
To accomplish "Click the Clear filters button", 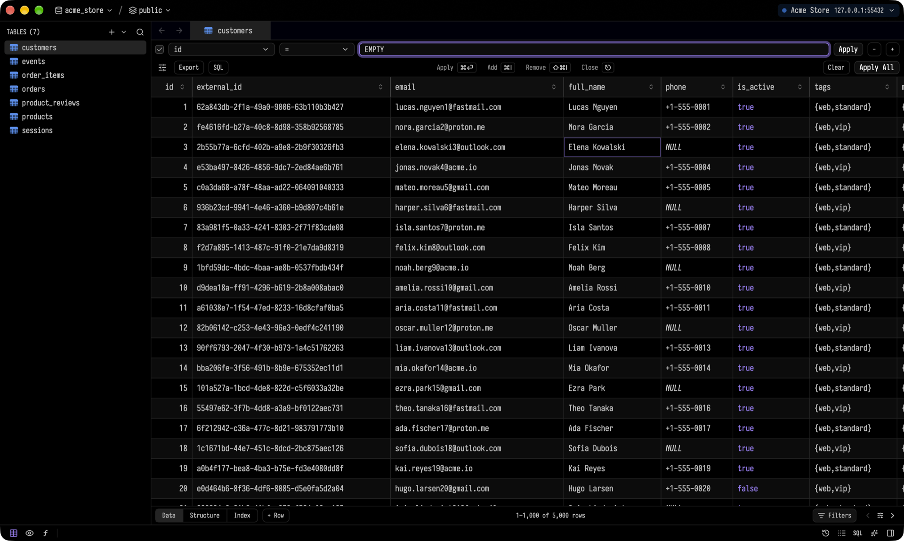I will coord(836,67).
